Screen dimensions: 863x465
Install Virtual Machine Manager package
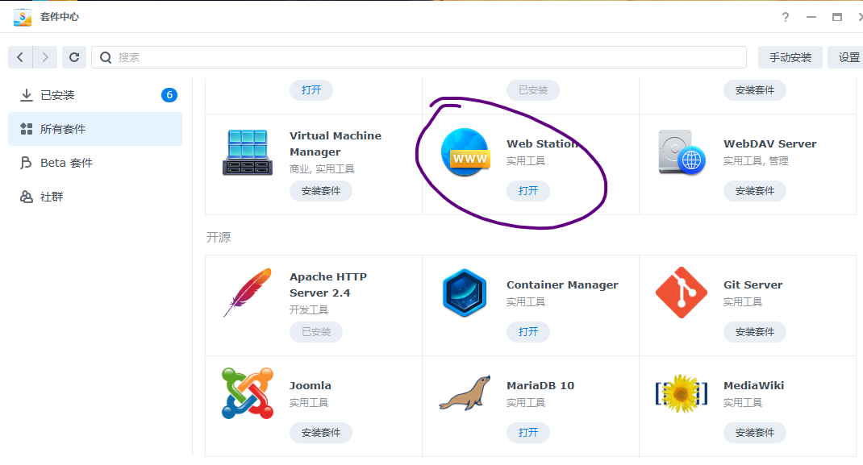321,191
